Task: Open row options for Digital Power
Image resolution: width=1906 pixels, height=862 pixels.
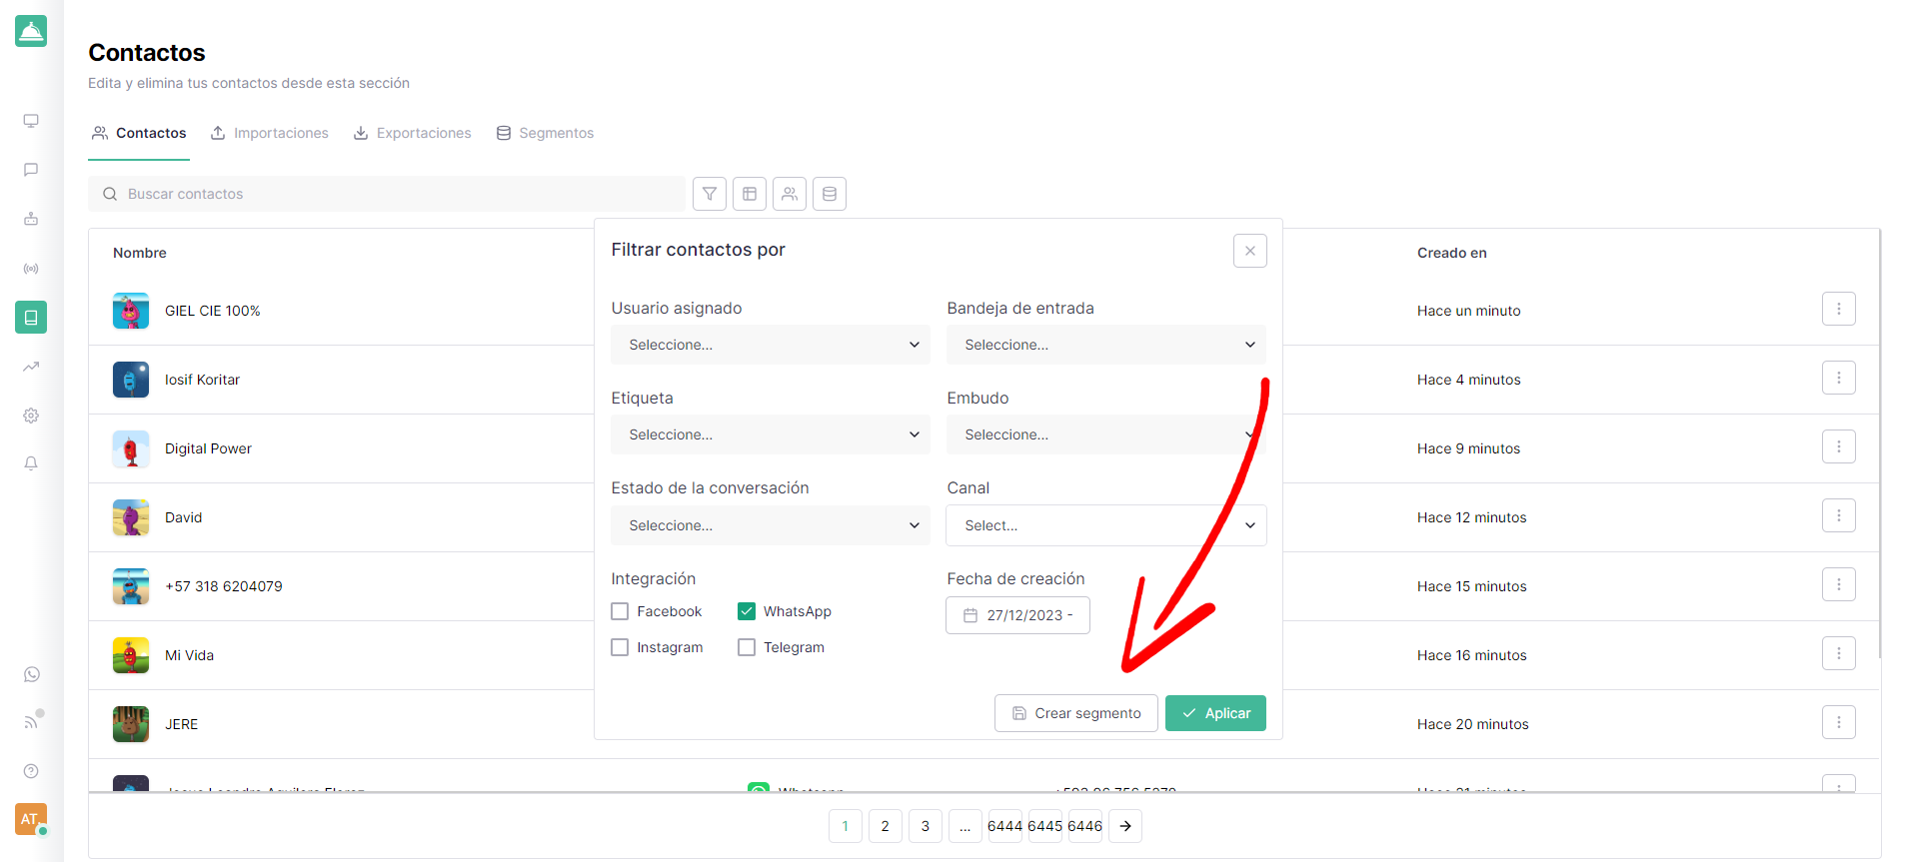Action: (1839, 446)
